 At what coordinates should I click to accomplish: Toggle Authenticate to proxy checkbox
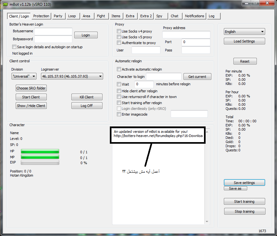click(x=119, y=43)
